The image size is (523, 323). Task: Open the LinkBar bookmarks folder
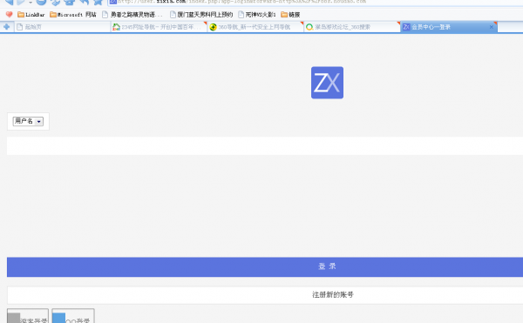tap(31, 14)
